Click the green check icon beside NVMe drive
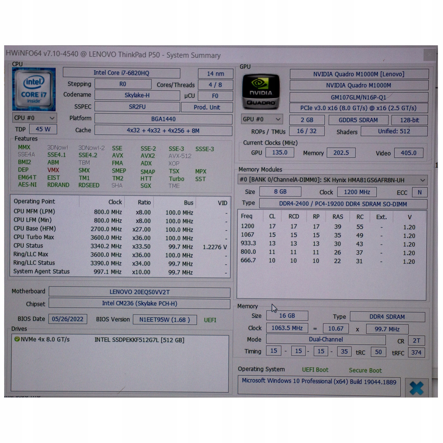The width and height of the screenshot is (443, 443). coord(17,339)
